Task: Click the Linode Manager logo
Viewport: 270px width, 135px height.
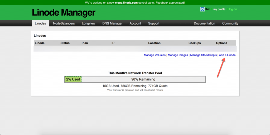Action: coord(64,13)
